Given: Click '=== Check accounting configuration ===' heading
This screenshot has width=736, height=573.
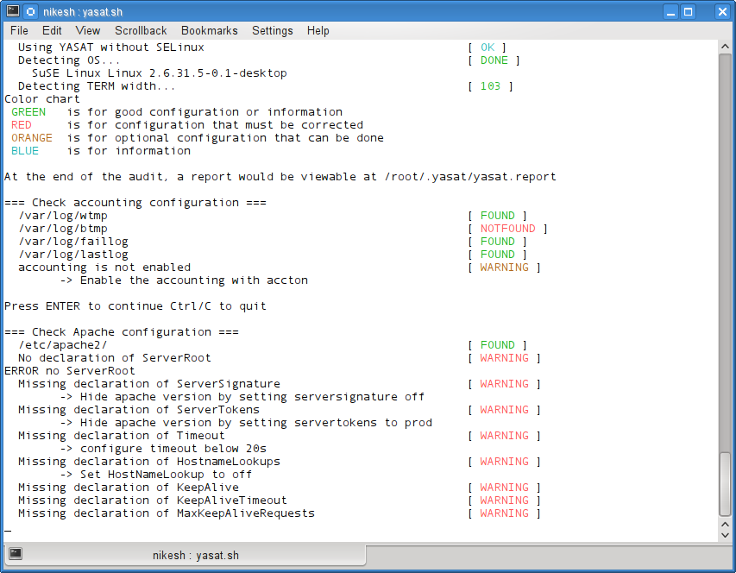Looking at the screenshot, I should 135,203.
